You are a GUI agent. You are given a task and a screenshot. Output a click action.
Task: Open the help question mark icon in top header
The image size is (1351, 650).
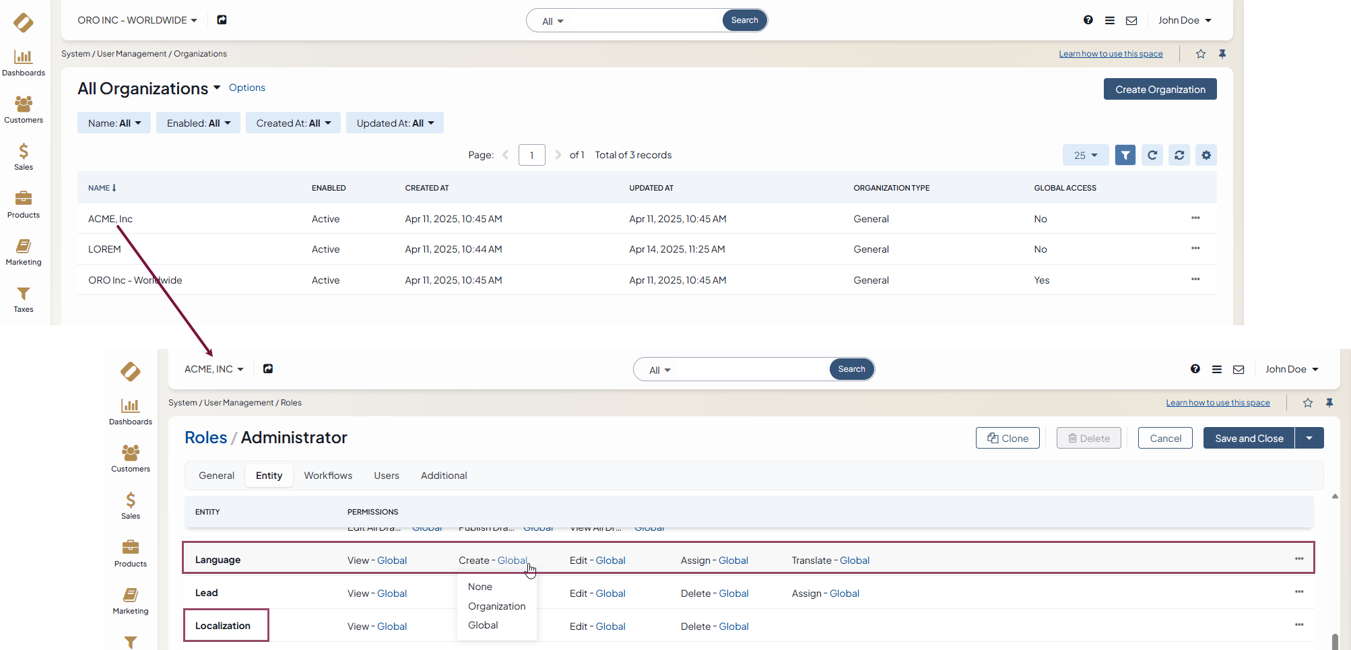[x=1088, y=20]
